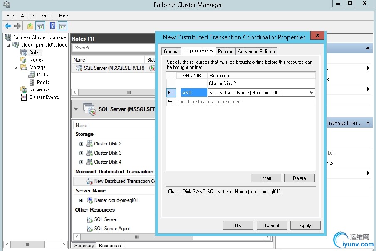Toggle the show/hide console tree icon

click(x=40, y=26)
